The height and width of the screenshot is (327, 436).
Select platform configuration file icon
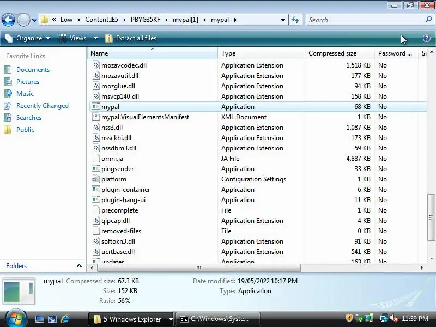point(96,179)
